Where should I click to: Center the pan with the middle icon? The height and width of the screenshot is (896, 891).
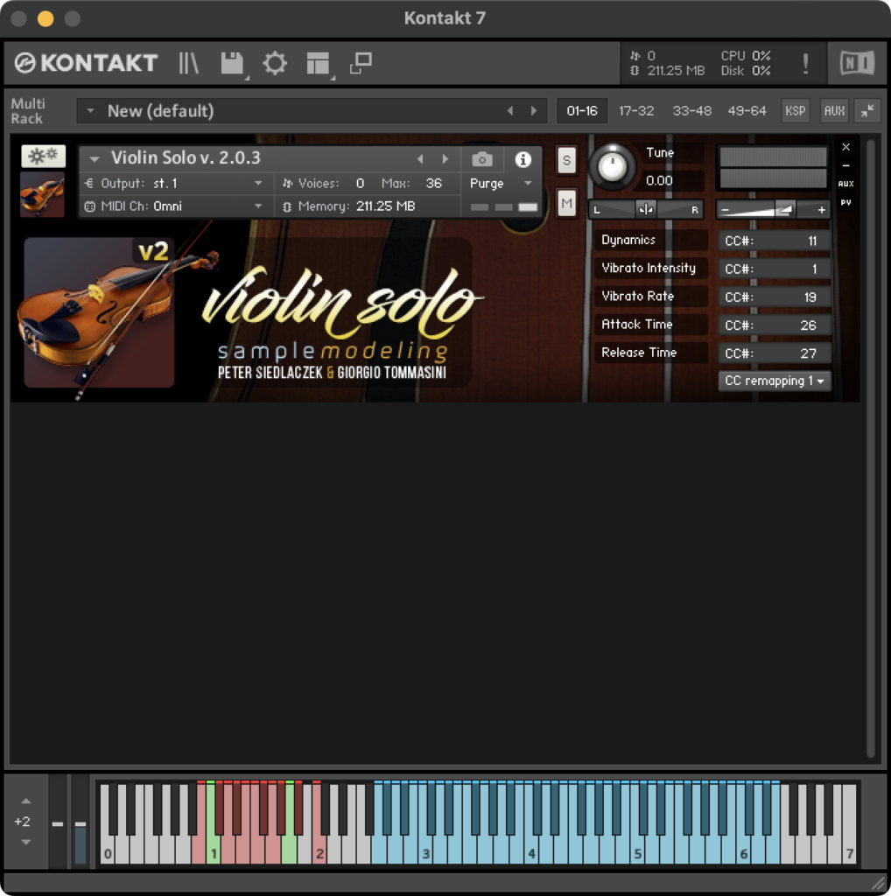click(646, 210)
